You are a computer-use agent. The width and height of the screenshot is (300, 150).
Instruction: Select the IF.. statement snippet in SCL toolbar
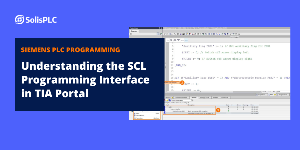pos(168,40)
